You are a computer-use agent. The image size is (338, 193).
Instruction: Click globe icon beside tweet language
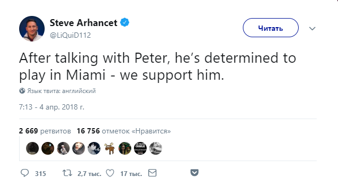(22, 91)
